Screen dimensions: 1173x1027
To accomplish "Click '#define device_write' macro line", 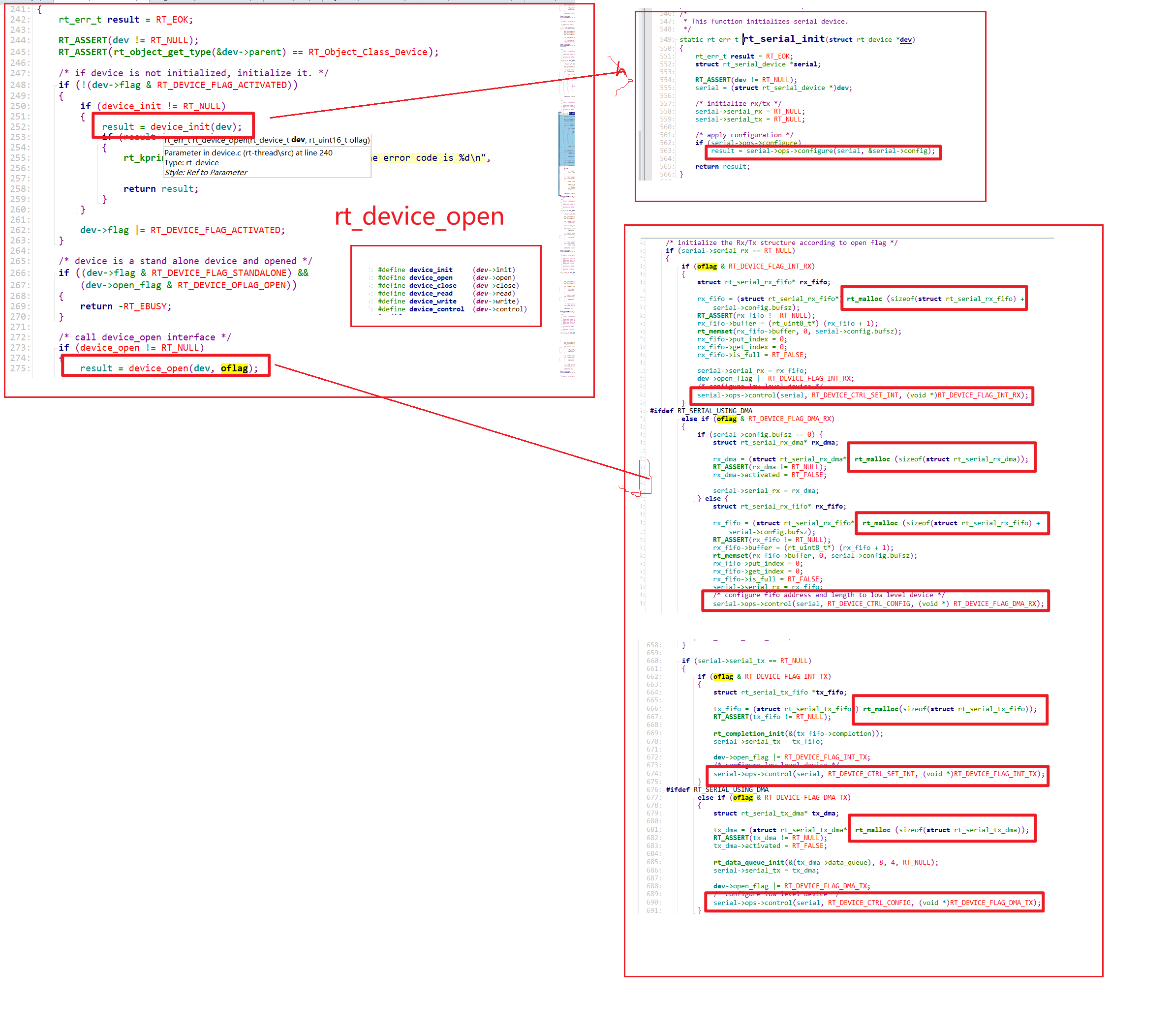I will (x=448, y=302).
